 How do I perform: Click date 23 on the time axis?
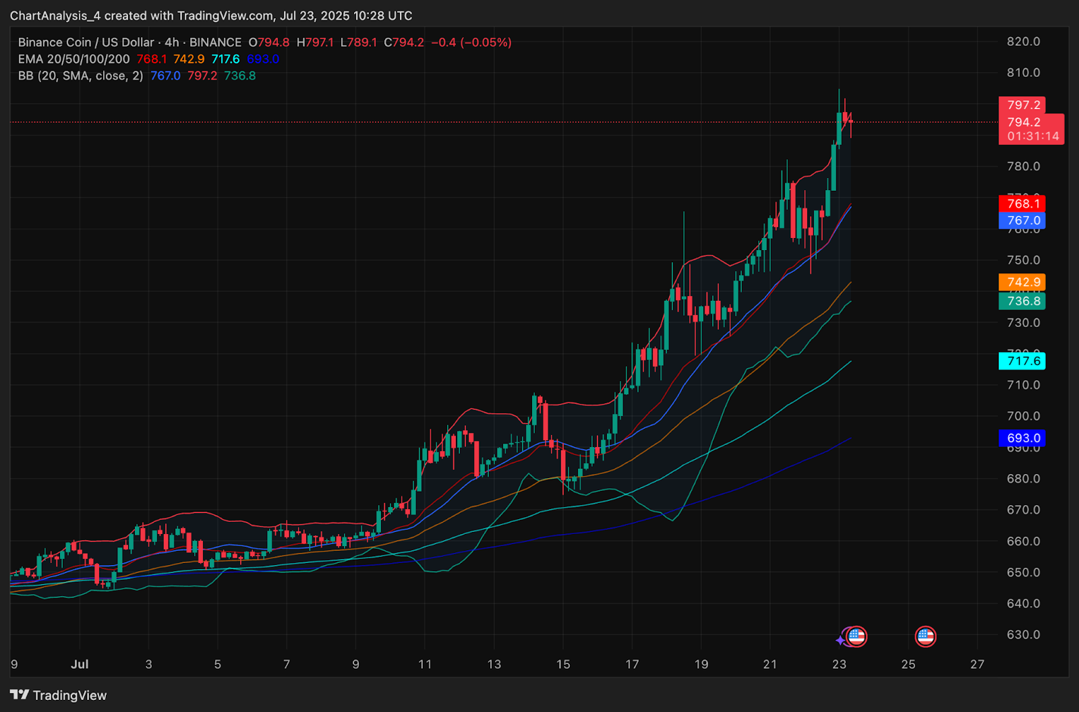839,664
